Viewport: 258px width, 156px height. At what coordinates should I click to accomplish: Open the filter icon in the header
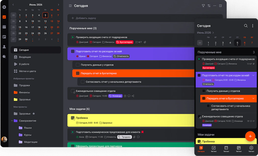(x=203, y=6)
